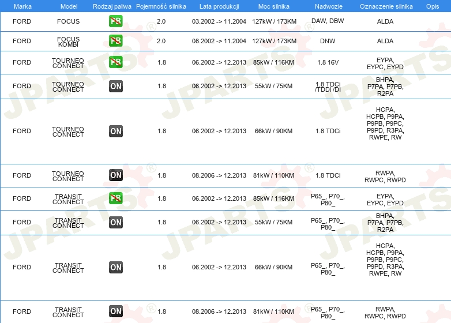Click ON diesel icon for Tourneo Connect 66kW
Viewport: 451px width, 323px height.
115,131
